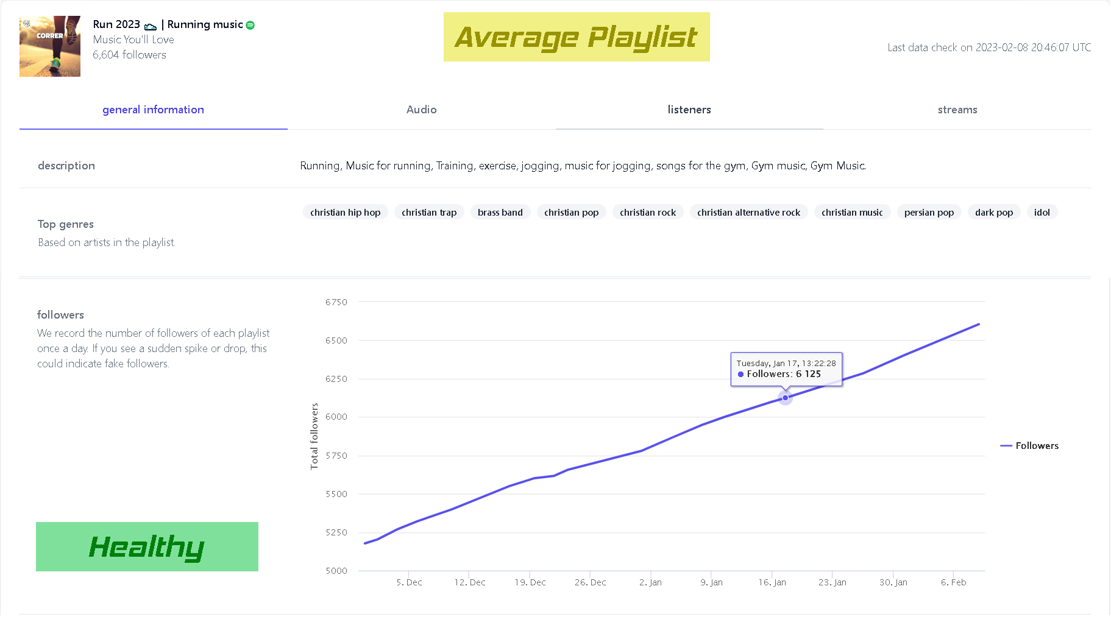Click the running shoe emoji icon

click(x=151, y=26)
